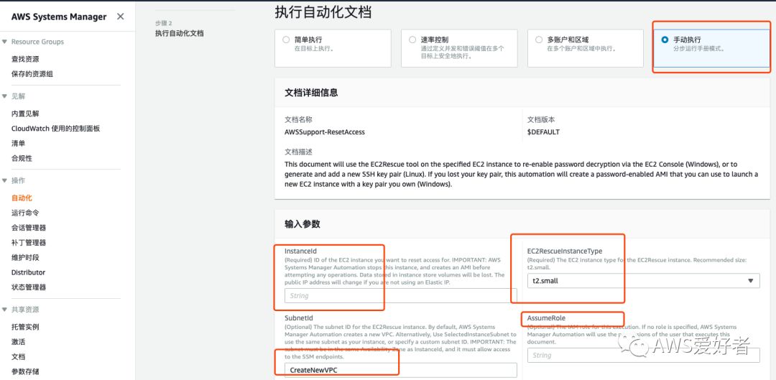This screenshot has width=776, height=380.
Task: Open Distributor in the sidebar
Action: click(28, 272)
